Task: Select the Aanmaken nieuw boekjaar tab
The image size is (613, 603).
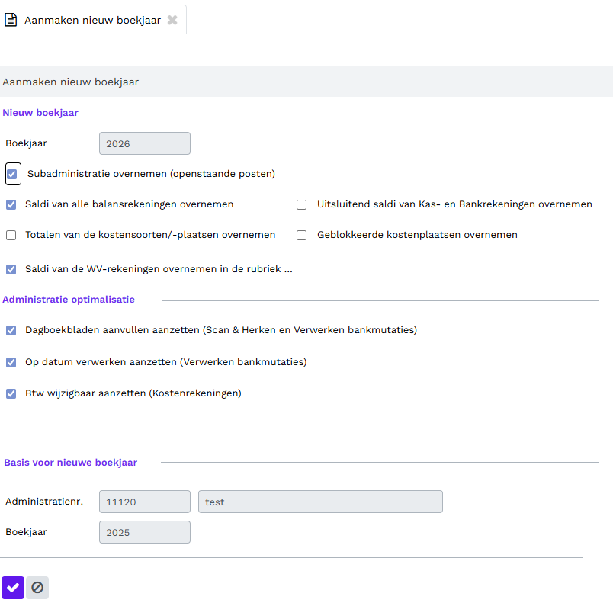Action: 93,20
